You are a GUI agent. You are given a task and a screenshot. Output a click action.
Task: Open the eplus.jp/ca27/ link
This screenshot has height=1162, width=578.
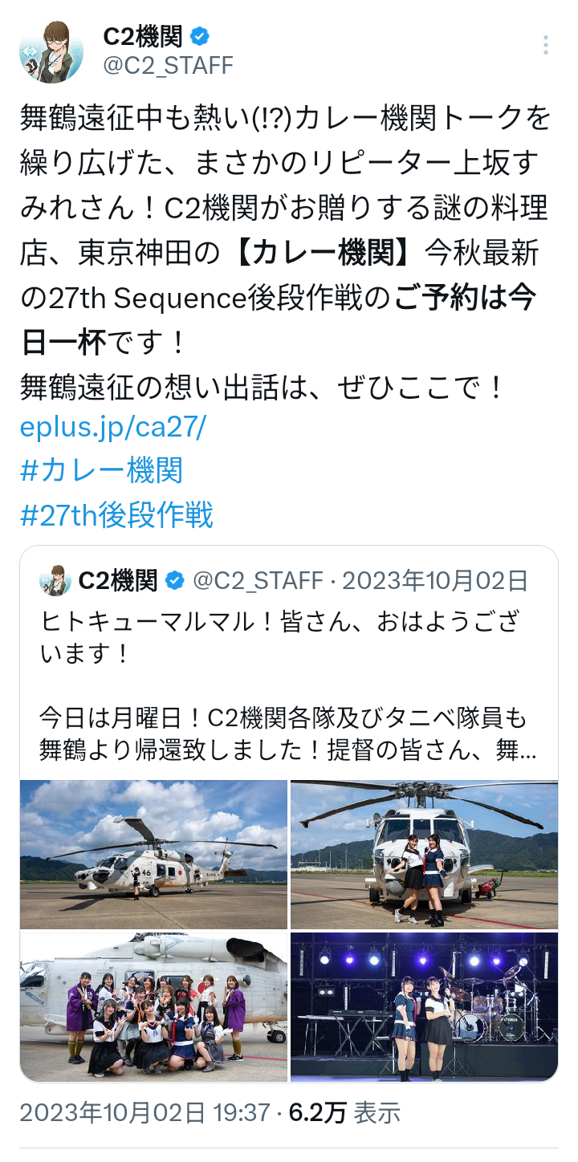[x=113, y=427]
